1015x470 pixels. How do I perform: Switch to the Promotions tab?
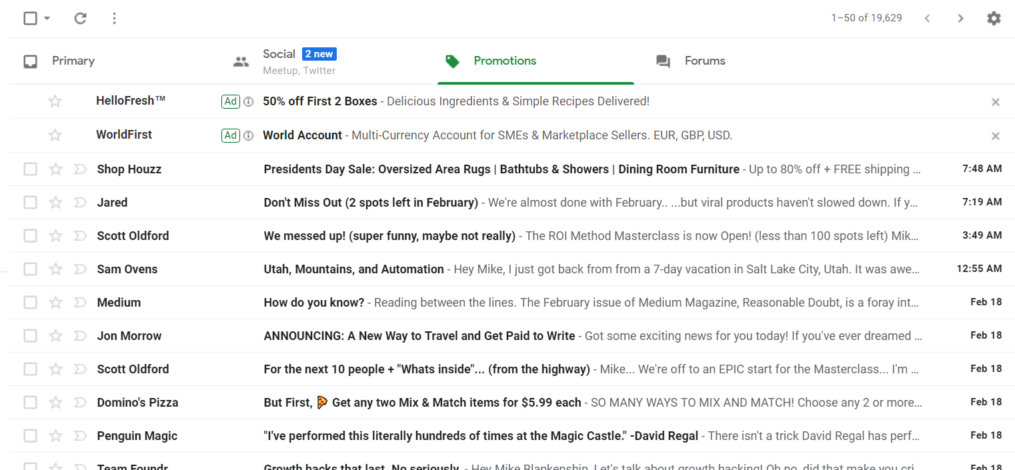point(536,61)
